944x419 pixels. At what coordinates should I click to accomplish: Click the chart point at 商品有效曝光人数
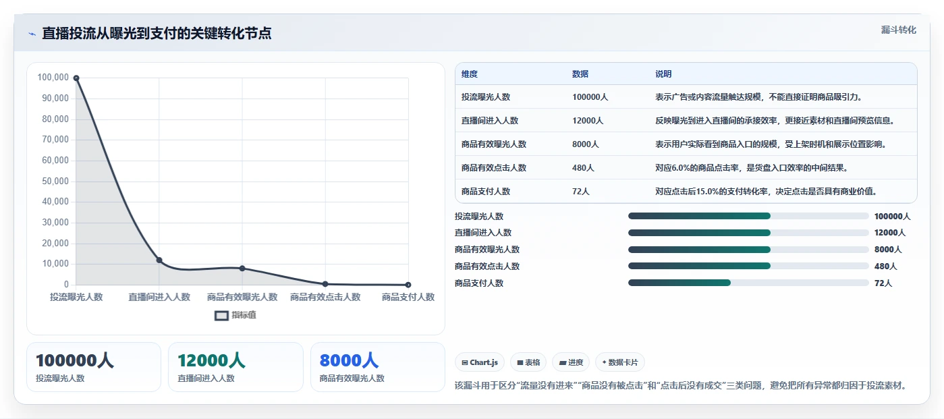pos(242,269)
